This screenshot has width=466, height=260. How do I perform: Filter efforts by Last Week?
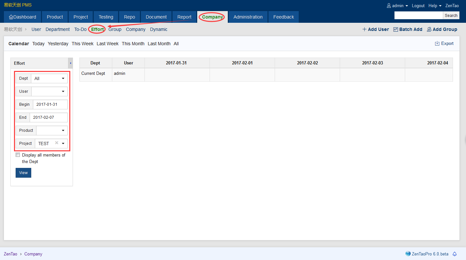point(107,44)
